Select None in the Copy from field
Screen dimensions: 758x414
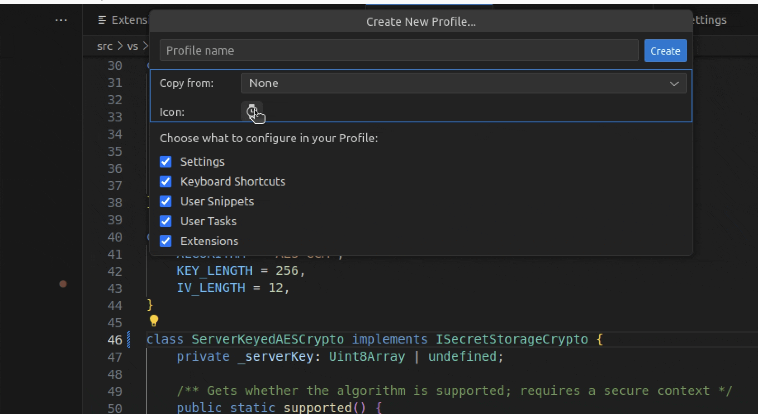pyautogui.click(x=264, y=83)
